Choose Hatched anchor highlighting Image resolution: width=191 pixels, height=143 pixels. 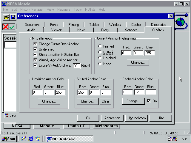click(x=100, y=58)
